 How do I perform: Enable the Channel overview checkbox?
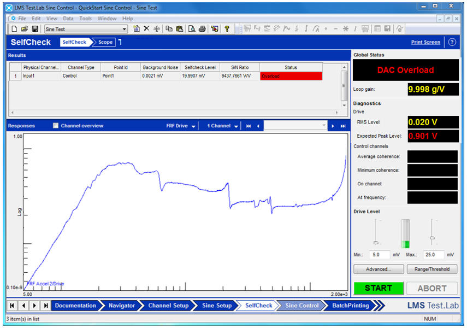click(x=55, y=126)
